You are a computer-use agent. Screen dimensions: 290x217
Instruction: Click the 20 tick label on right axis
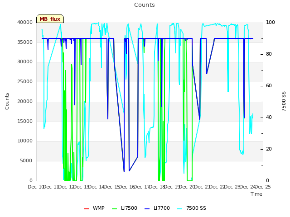(269, 149)
